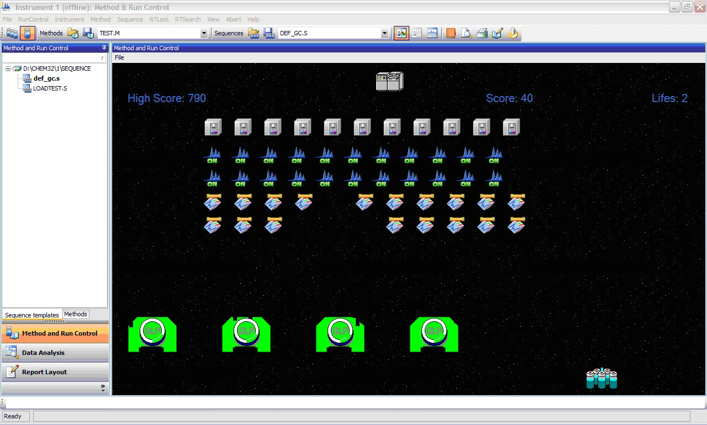Open the Report Layout view
The width and height of the screenshot is (707, 425).
(x=55, y=372)
